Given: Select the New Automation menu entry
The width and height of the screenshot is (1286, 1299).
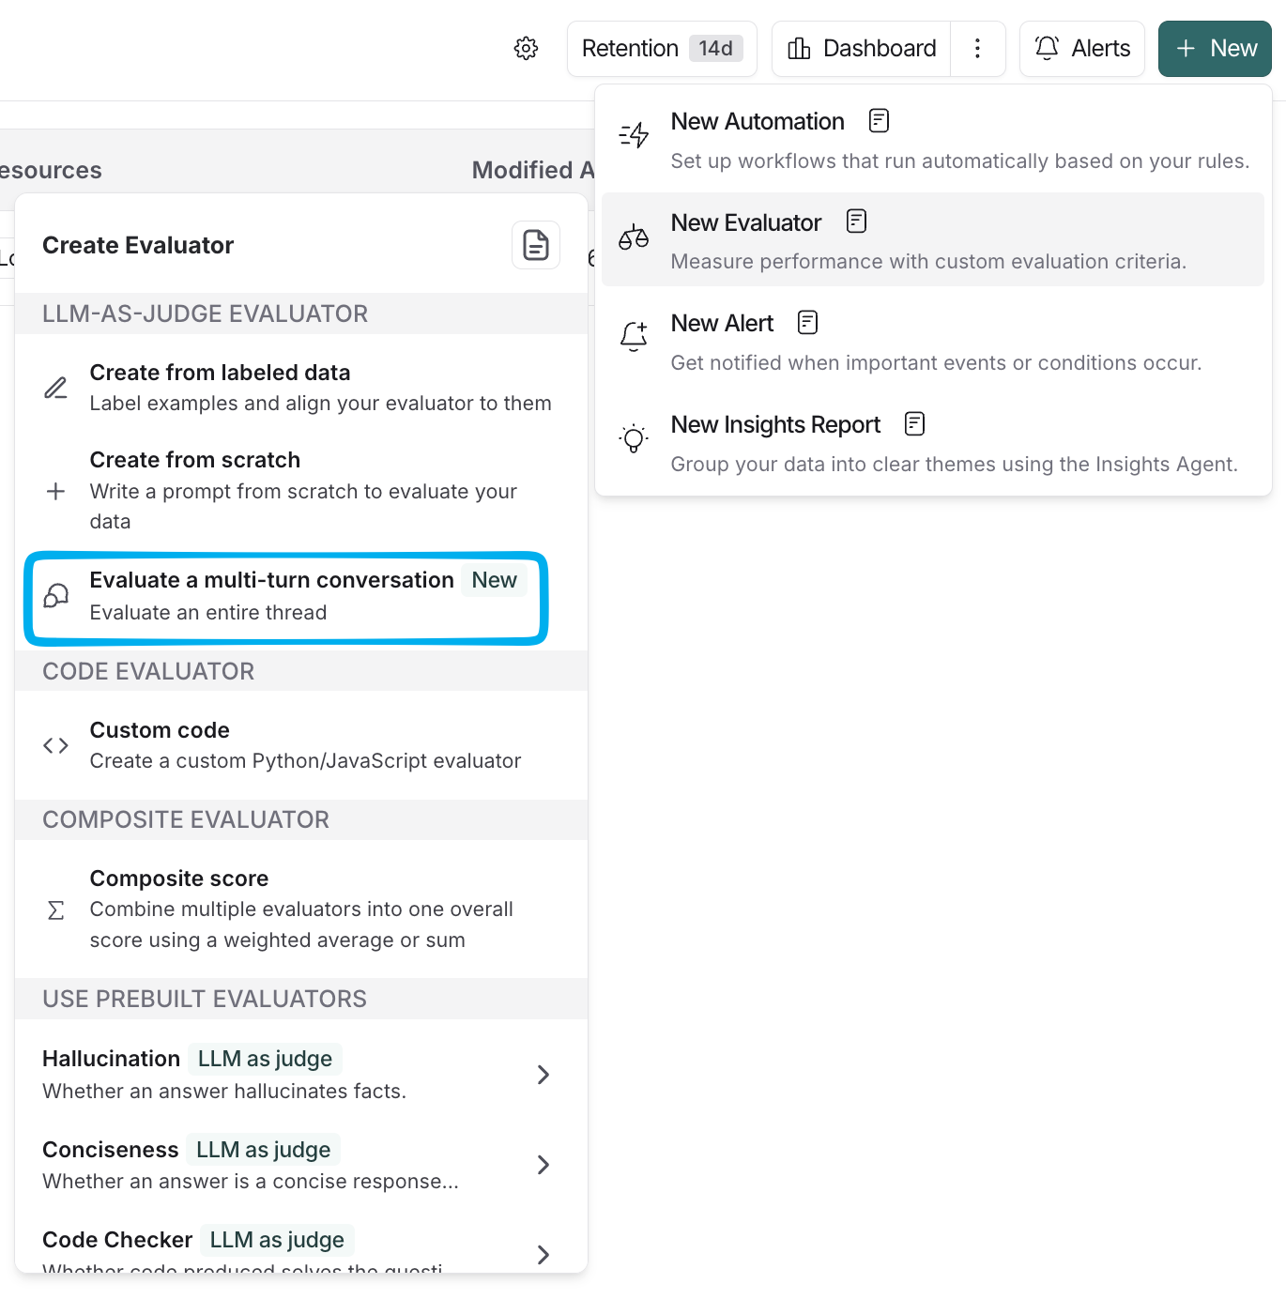Looking at the screenshot, I should [933, 140].
